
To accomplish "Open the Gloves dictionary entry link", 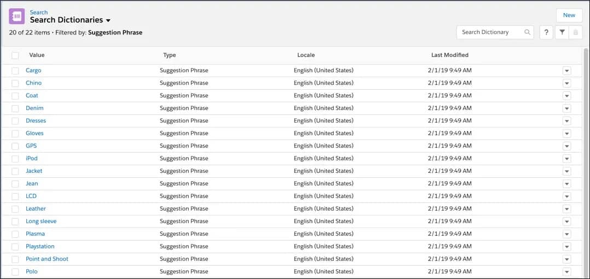I will tap(34, 133).
